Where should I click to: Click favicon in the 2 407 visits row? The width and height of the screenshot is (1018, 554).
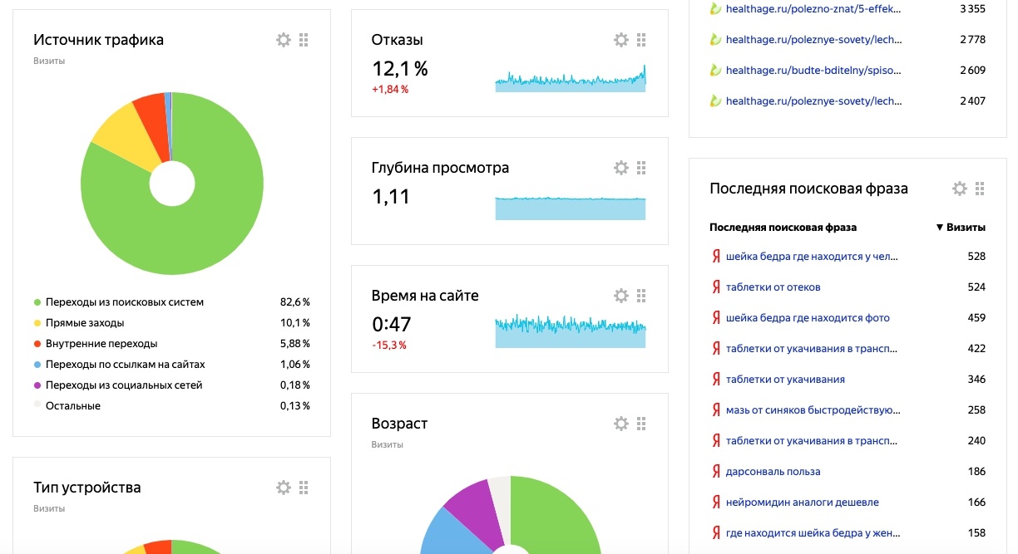pos(714,101)
